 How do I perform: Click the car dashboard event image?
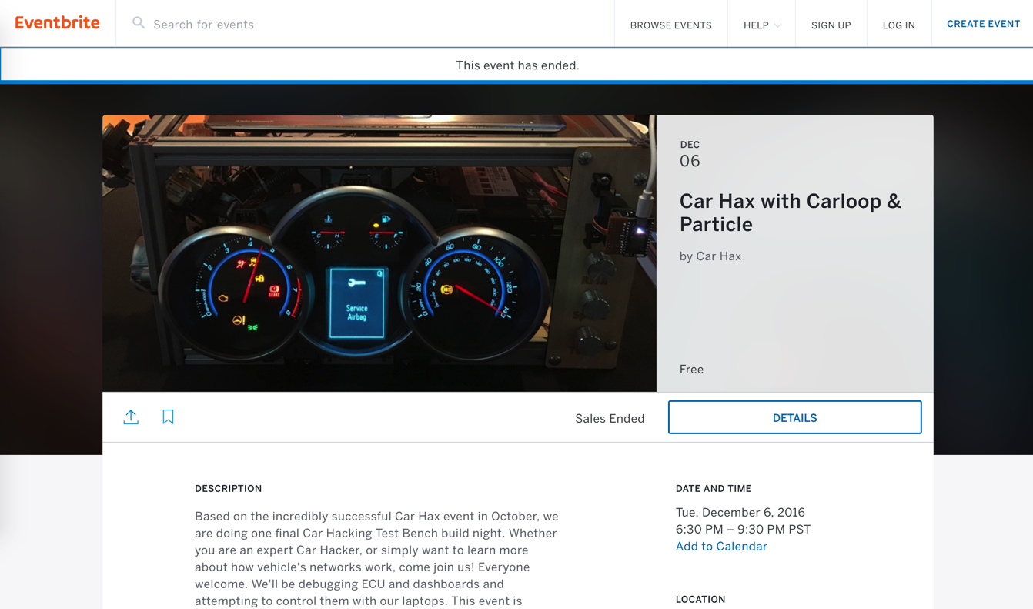[x=379, y=253]
